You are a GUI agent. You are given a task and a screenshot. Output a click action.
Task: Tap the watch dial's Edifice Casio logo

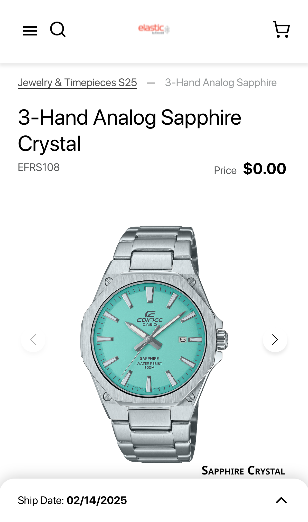pyautogui.click(x=150, y=318)
